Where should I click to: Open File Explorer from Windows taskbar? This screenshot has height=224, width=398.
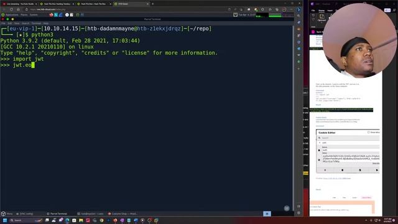tap(81, 220)
